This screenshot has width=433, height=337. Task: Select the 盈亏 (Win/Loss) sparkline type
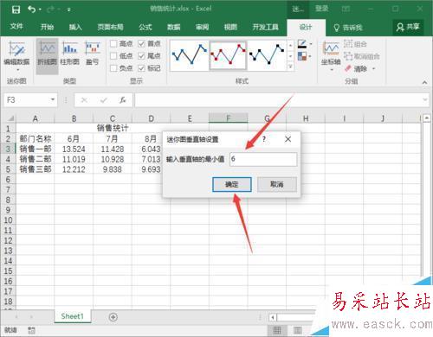(93, 54)
